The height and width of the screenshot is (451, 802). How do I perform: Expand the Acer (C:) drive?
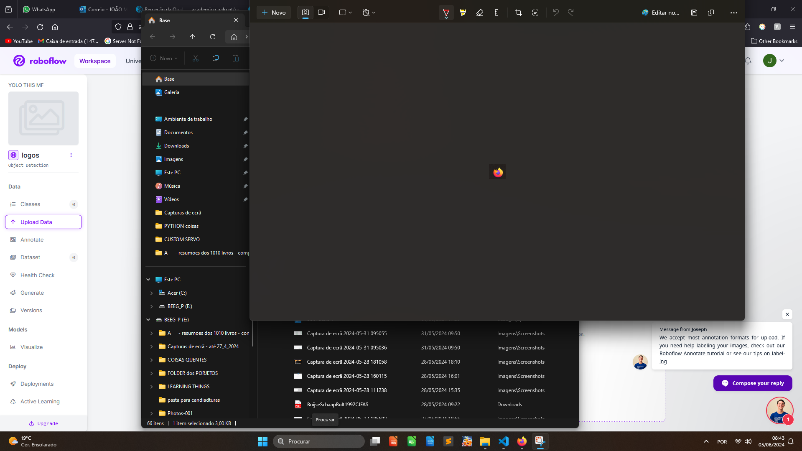pyautogui.click(x=151, y=293)
